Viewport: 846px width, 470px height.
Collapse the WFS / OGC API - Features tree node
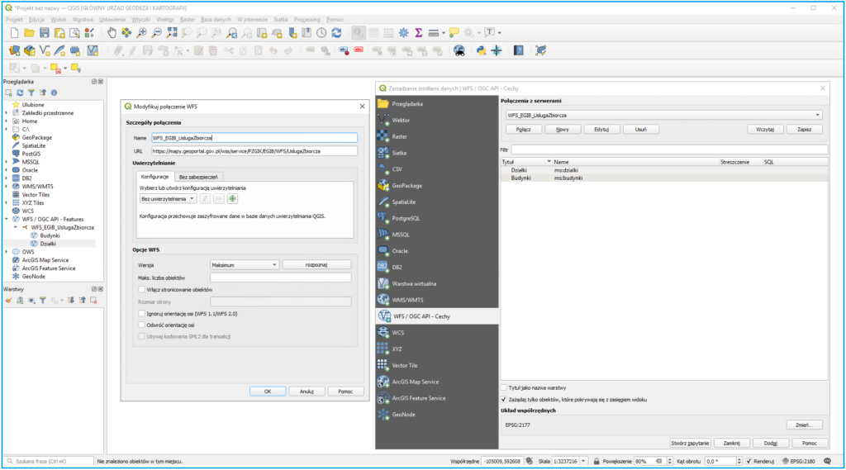7,219
